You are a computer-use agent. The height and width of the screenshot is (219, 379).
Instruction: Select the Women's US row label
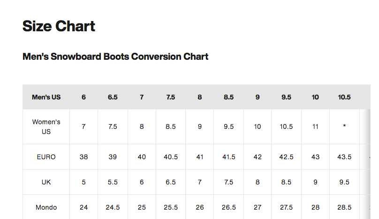[x=46, y=127]
